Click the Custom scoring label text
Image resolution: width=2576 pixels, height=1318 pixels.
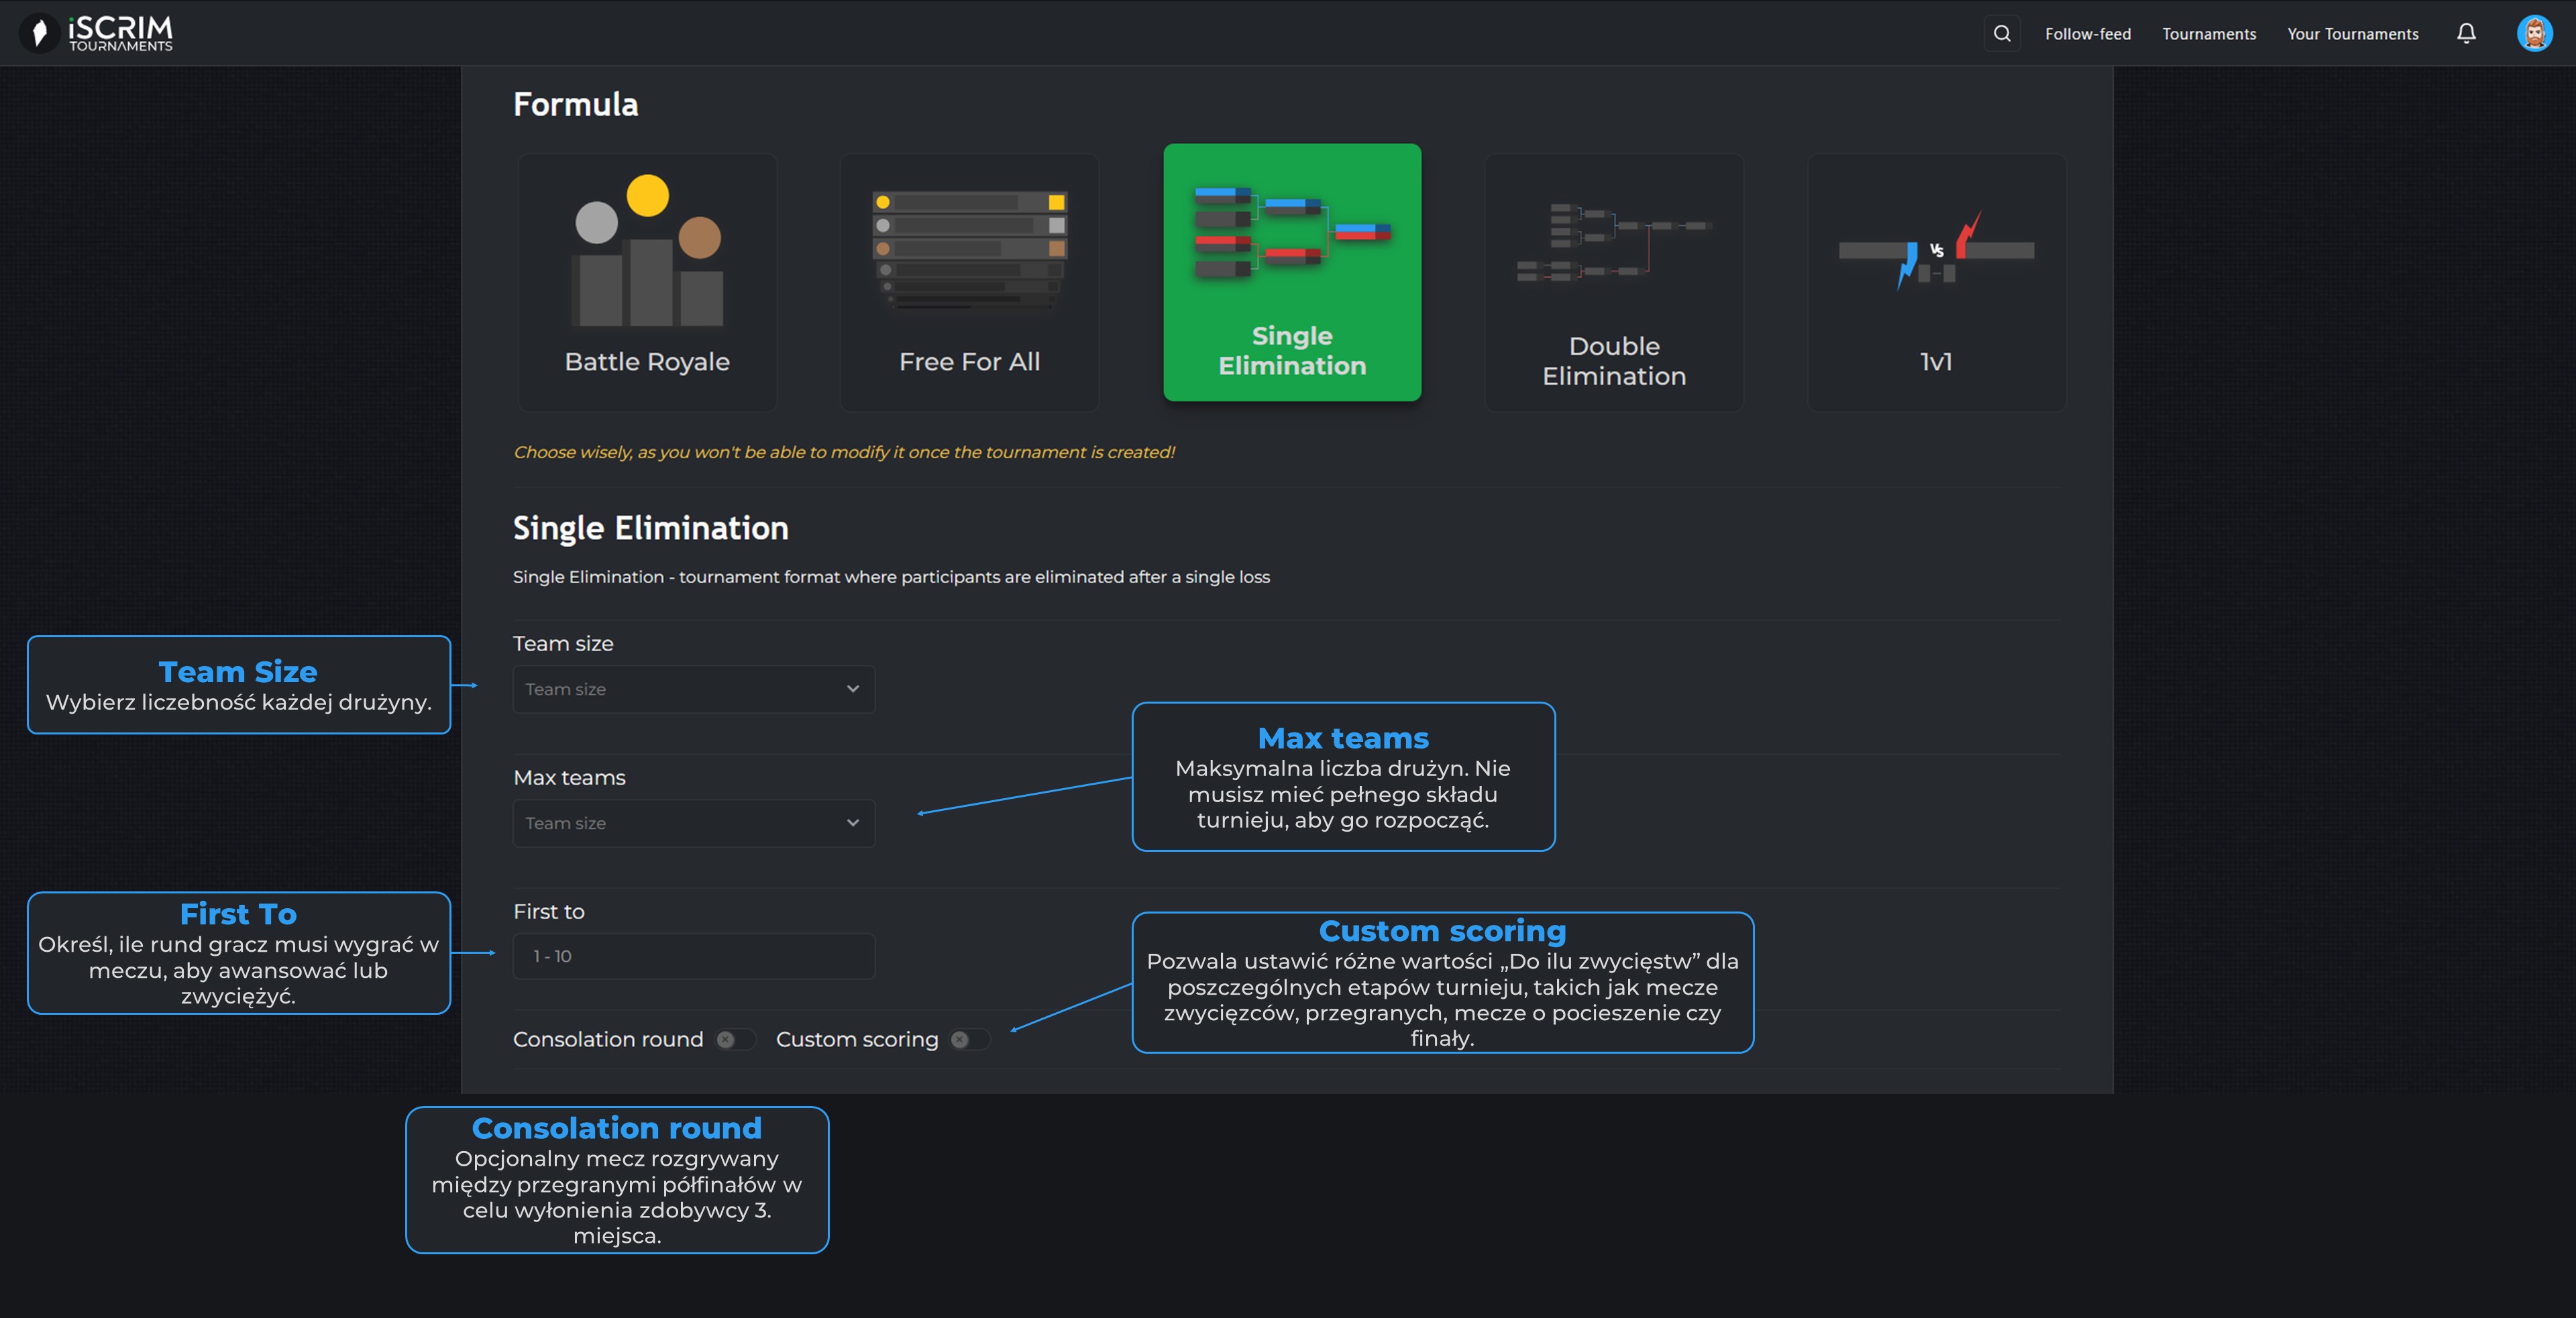857,1040
